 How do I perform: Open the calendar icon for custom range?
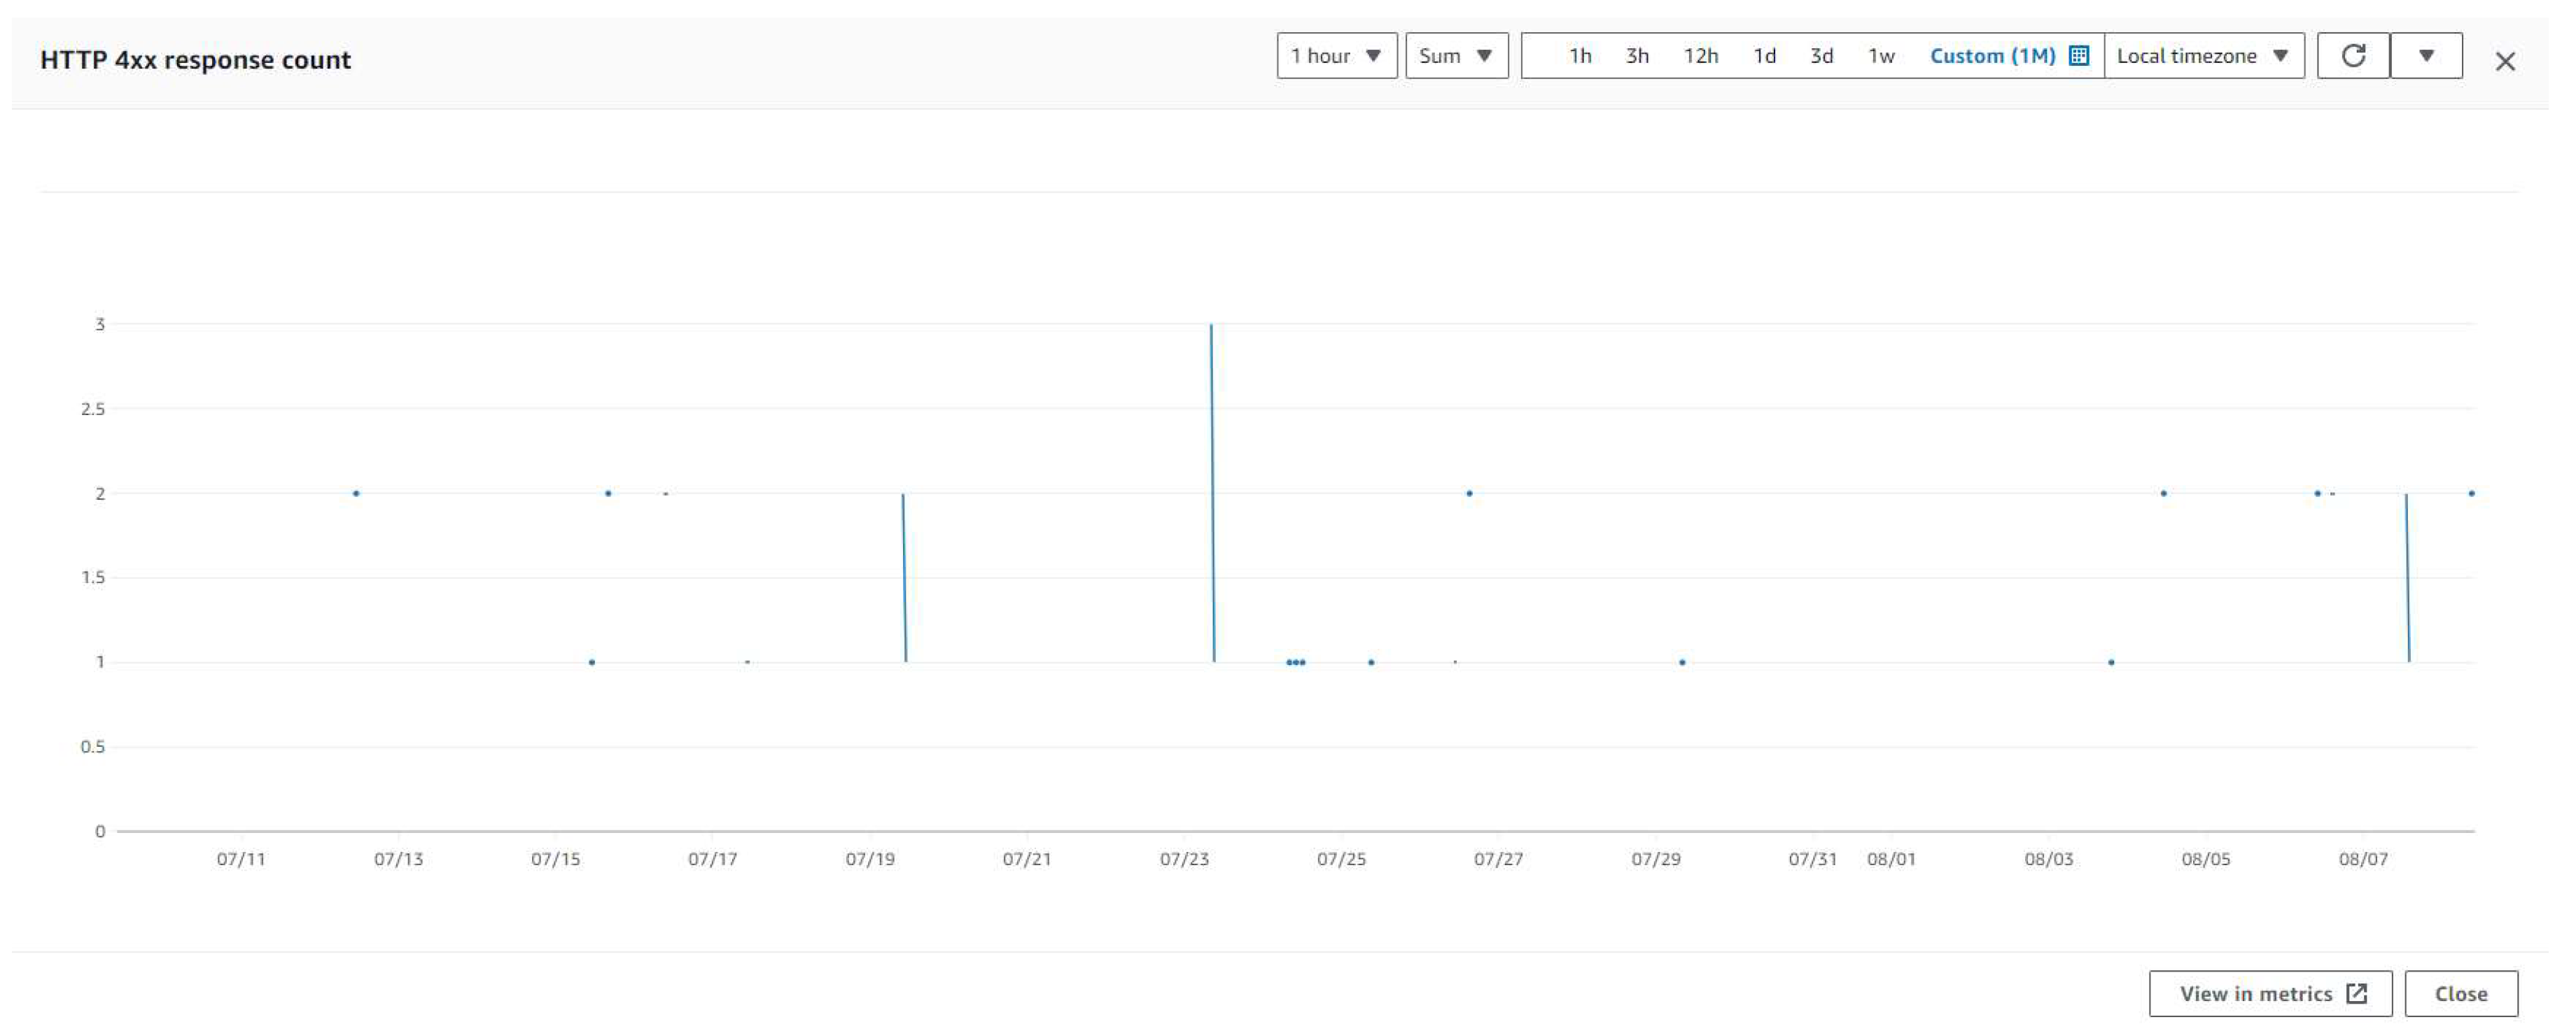(2078, 56)
